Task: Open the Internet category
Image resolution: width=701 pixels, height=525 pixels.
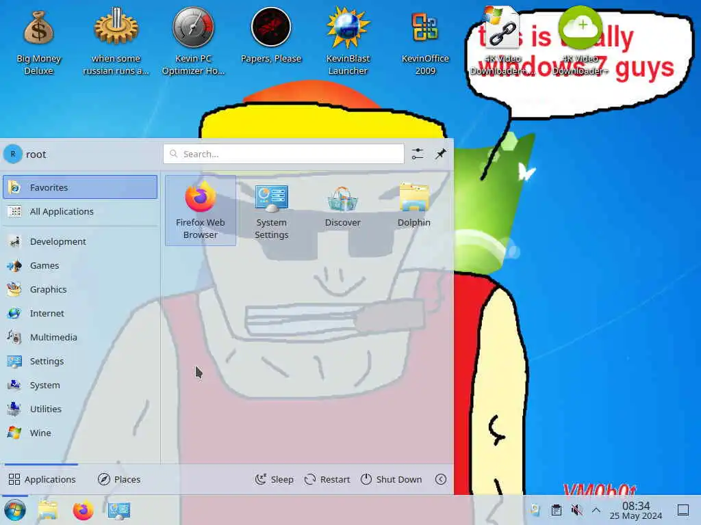Action: coord(80,313)
